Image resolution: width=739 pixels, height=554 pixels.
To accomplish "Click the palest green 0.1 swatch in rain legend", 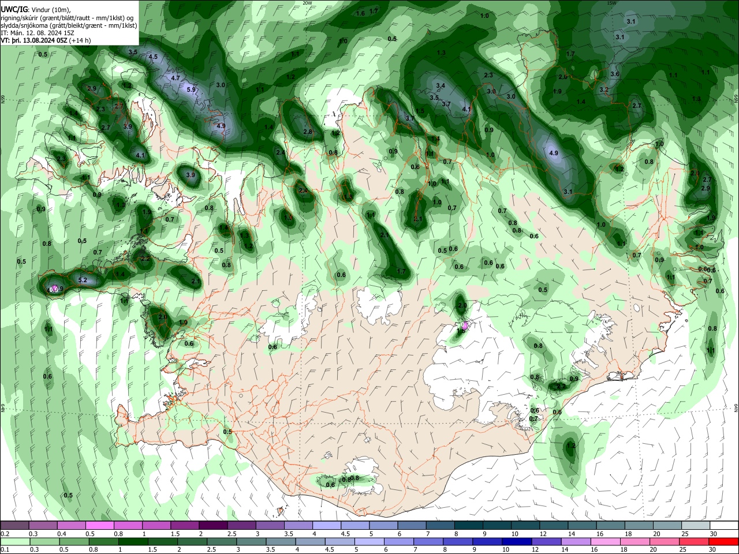I will click(15, 542).
